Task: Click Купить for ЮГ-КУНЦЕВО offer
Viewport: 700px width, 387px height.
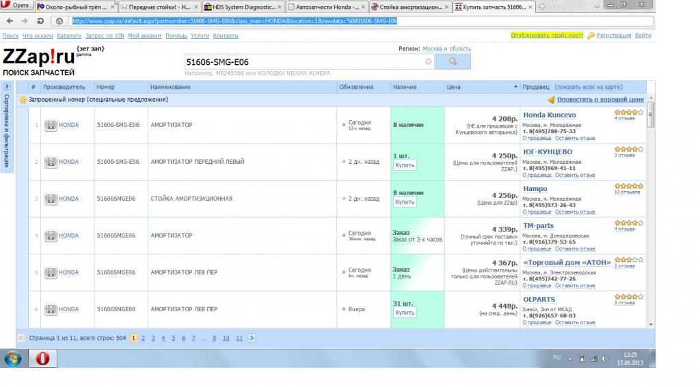Action: (x=405, y=165)
